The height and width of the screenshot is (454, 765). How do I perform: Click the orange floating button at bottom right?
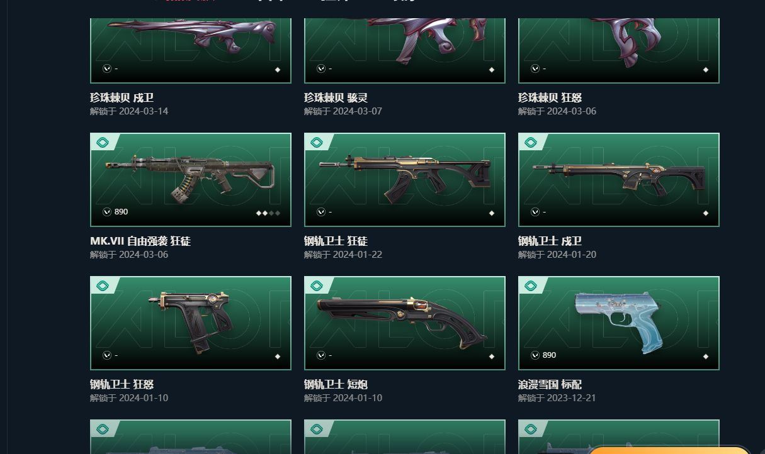pos(669,450)
